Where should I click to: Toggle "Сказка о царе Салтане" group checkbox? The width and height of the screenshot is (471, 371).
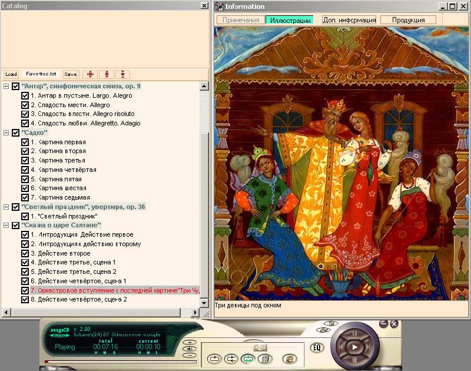[16, 226]
